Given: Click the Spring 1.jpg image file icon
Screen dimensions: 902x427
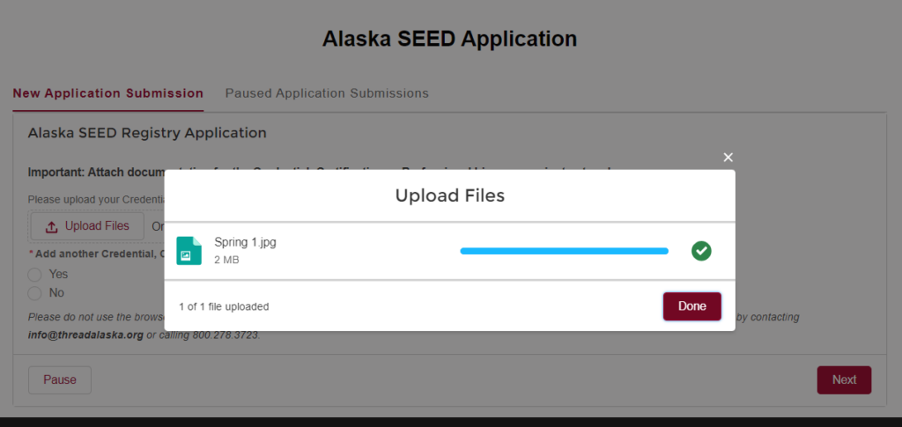Looking at the screenshot, I should point(189,251).
